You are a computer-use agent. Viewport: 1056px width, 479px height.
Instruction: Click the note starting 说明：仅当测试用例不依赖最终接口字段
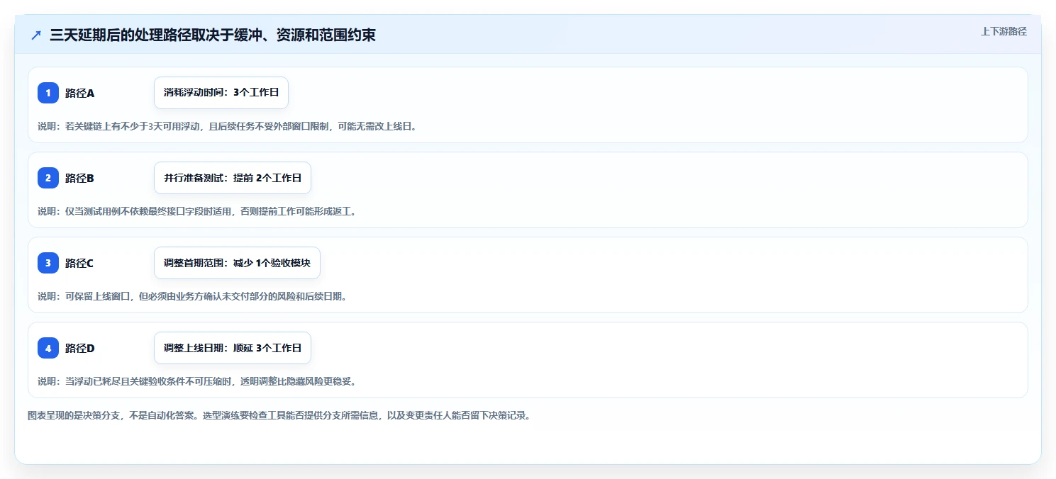pos(196,211)
